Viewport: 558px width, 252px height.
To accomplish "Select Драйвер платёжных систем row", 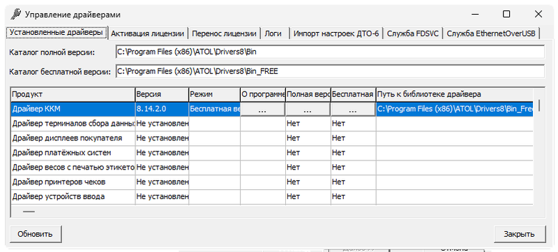I will 272,153.
